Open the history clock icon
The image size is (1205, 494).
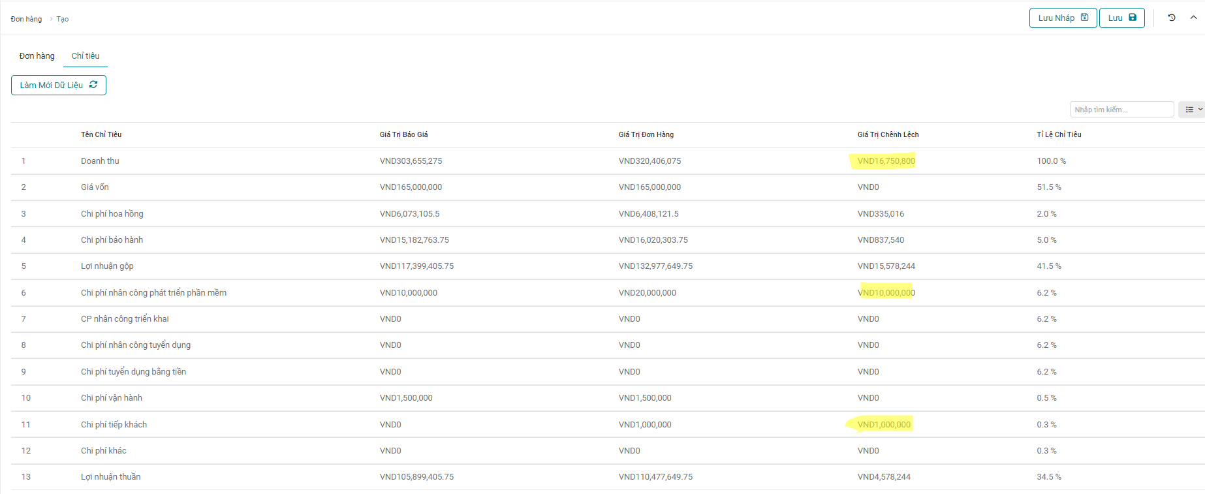[x=1172, y=18]
